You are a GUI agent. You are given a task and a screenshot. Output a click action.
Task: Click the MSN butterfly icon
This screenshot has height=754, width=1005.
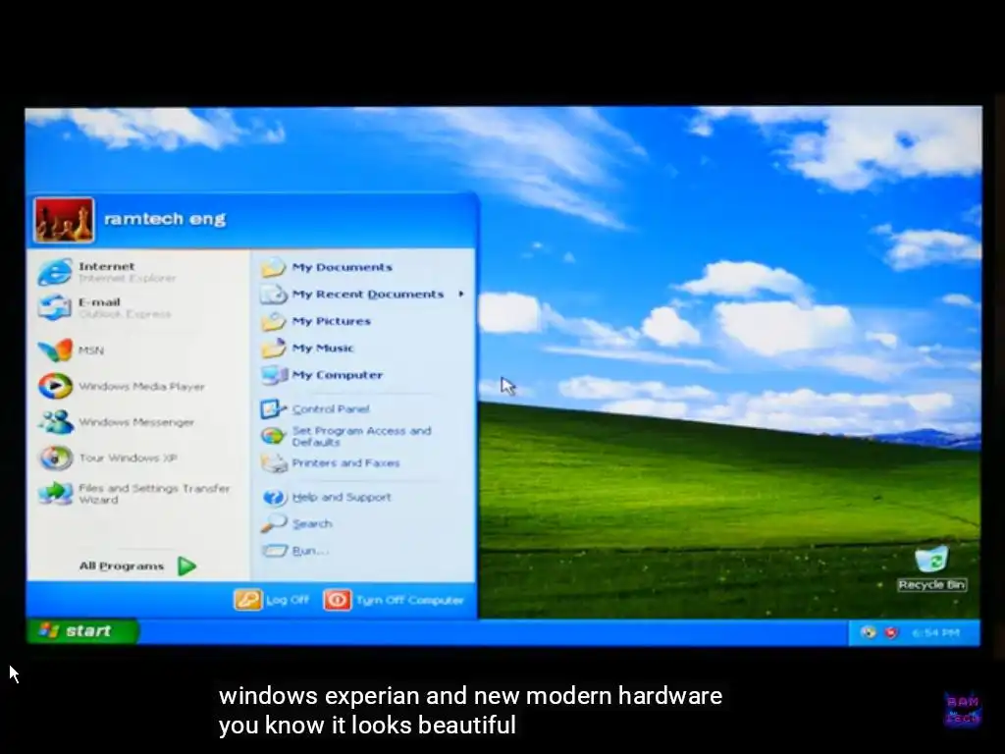(55, 350)
